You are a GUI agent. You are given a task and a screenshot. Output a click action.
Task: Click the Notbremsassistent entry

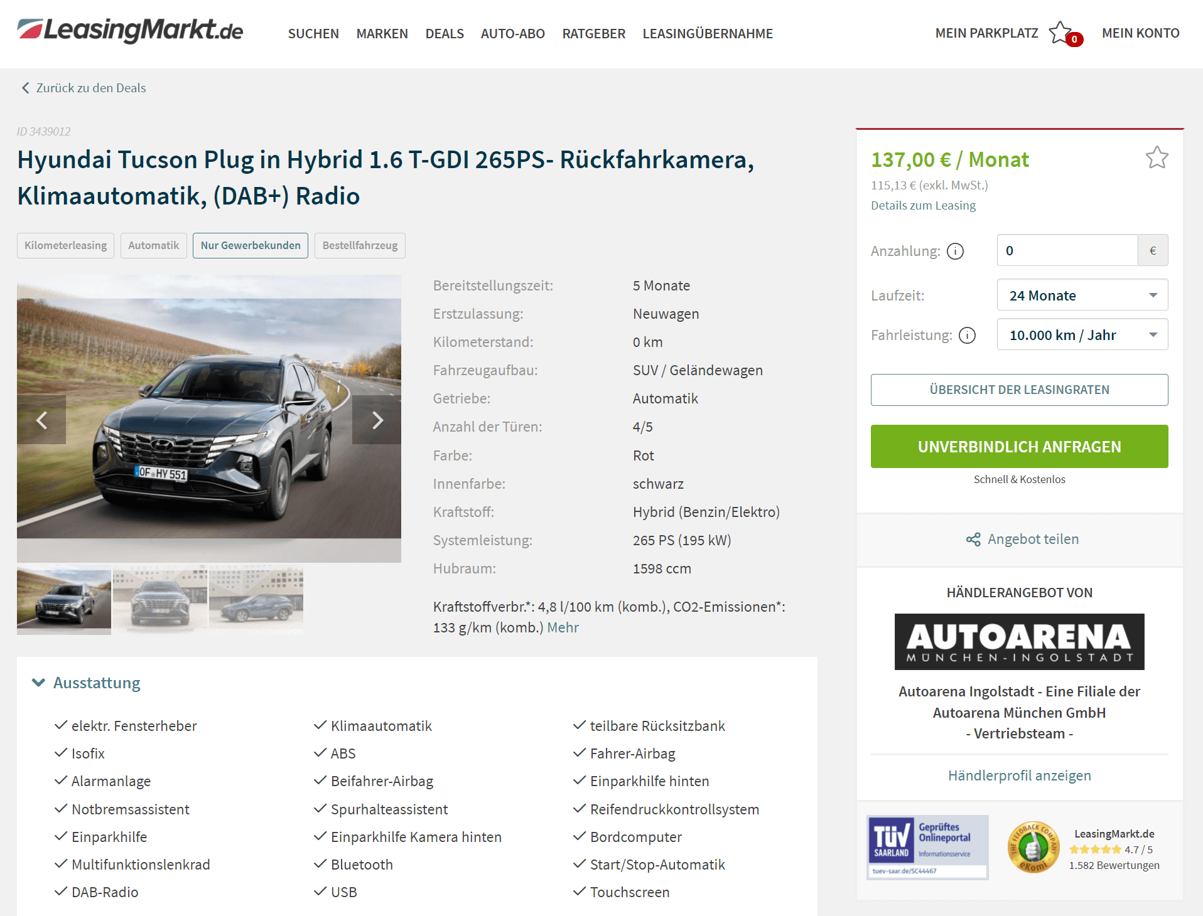[x=130, y=809]
